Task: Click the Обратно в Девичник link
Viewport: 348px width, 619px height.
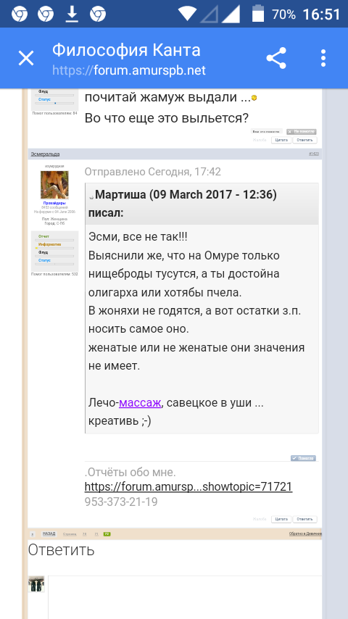Action: pyautogui.click(x=305, y=533)
